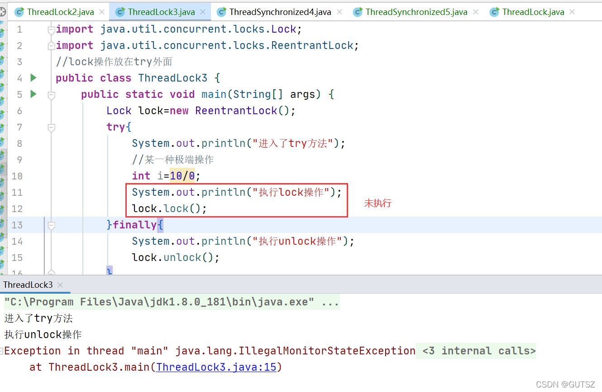The height and width of the screenshot is (392, 602).
Task: Click the comment //lock操作放在try外面
Action: click(114, 62)
